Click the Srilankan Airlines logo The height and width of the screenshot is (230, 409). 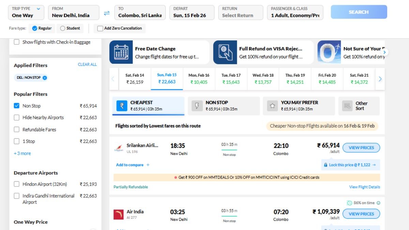click(119, 148)
